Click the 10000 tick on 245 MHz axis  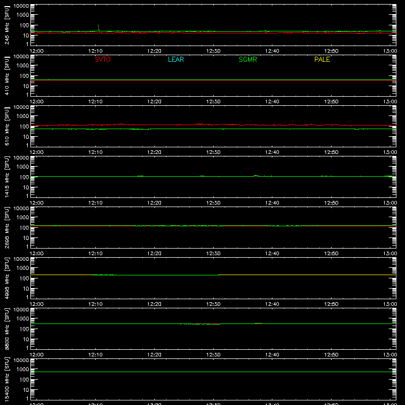[21, 6]
